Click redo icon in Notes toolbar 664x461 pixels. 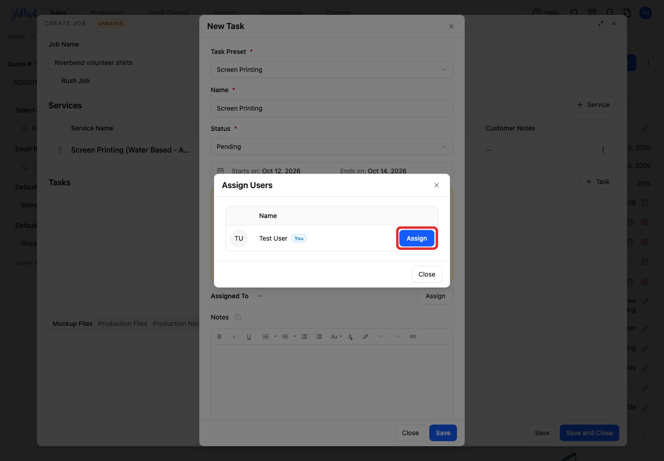[397, 337]
